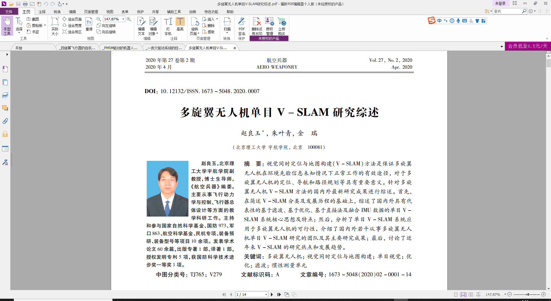551x301 pixels.
Task: Click the Undo arrow in quick access toolbar
Action: click(x=46, y=4)
